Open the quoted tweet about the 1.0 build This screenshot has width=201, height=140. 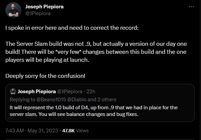[x=100, y=103]
